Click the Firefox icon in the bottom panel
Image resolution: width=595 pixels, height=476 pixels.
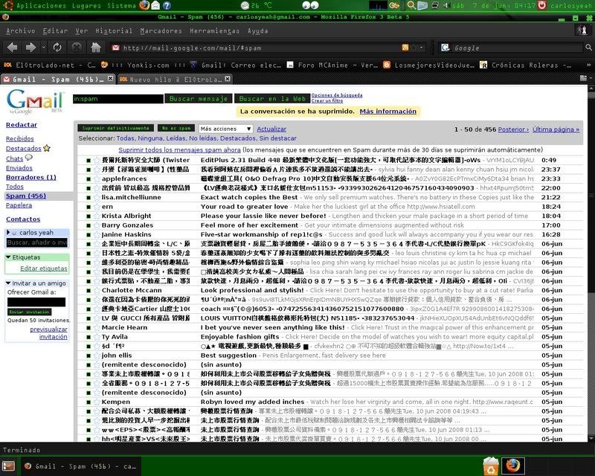click(512, 466)
